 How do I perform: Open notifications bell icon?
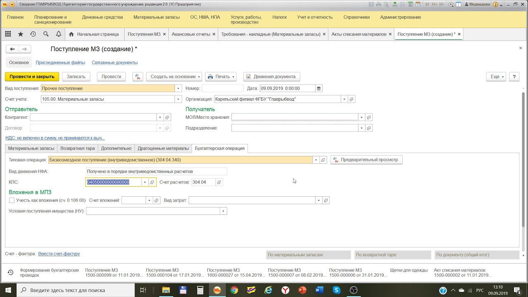pyautogui.click(x=59, y=34)
